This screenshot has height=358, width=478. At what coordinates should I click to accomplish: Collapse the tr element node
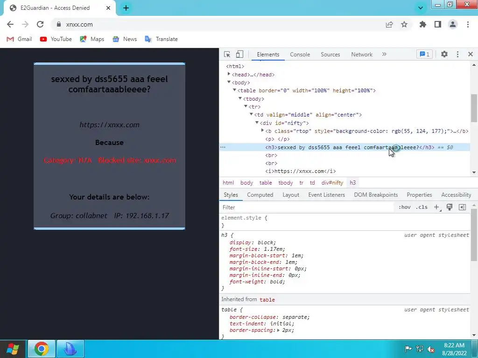pos(246,106)
